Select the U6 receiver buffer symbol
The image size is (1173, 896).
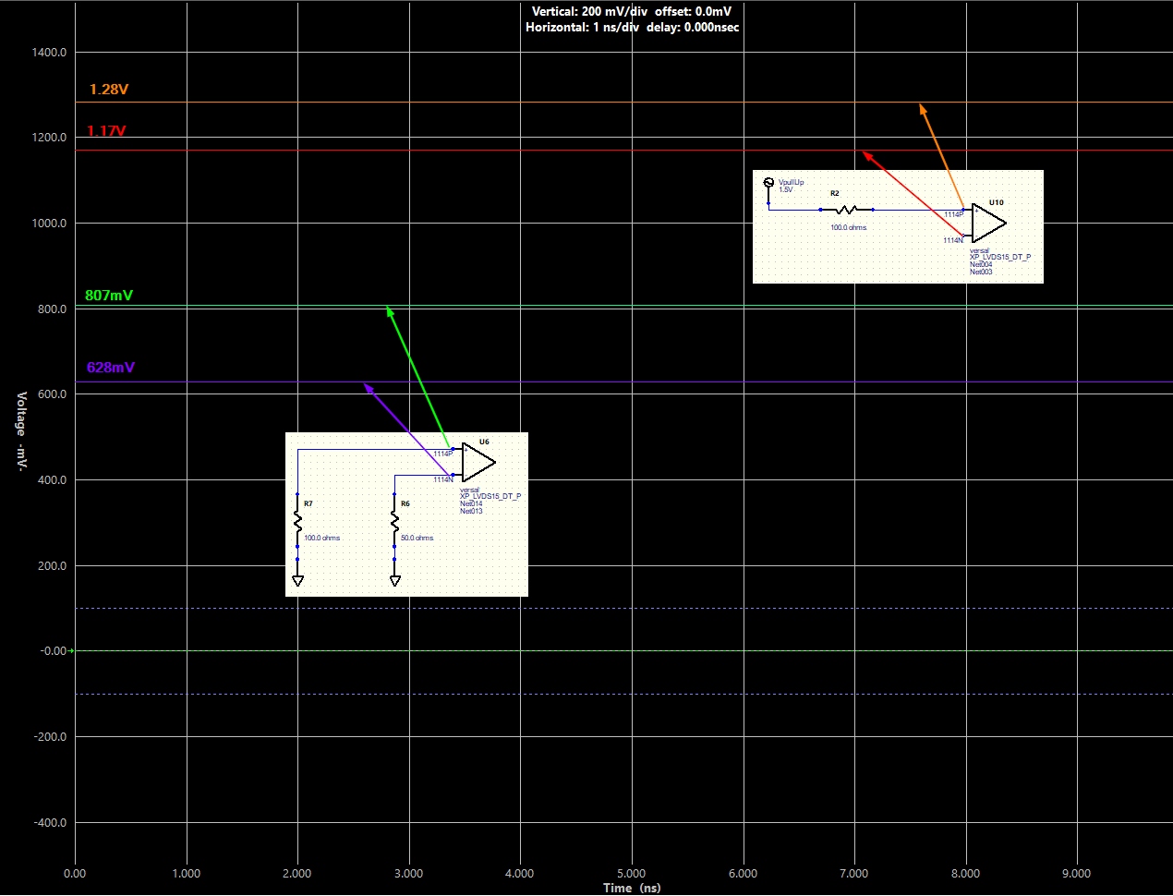tap(475, 464)
